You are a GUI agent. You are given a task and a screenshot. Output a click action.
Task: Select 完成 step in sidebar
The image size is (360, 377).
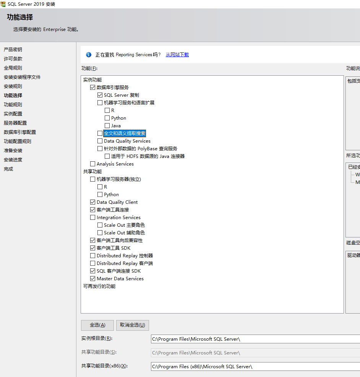tap(8, 169)
